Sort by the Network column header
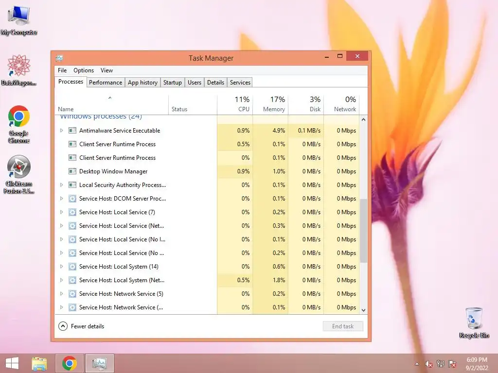 [x=341, y=105]
